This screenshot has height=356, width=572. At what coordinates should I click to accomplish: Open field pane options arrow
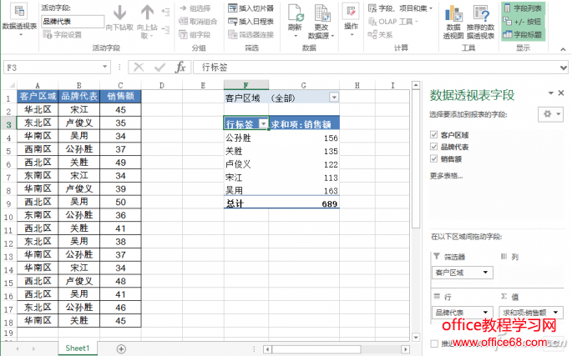551,93
